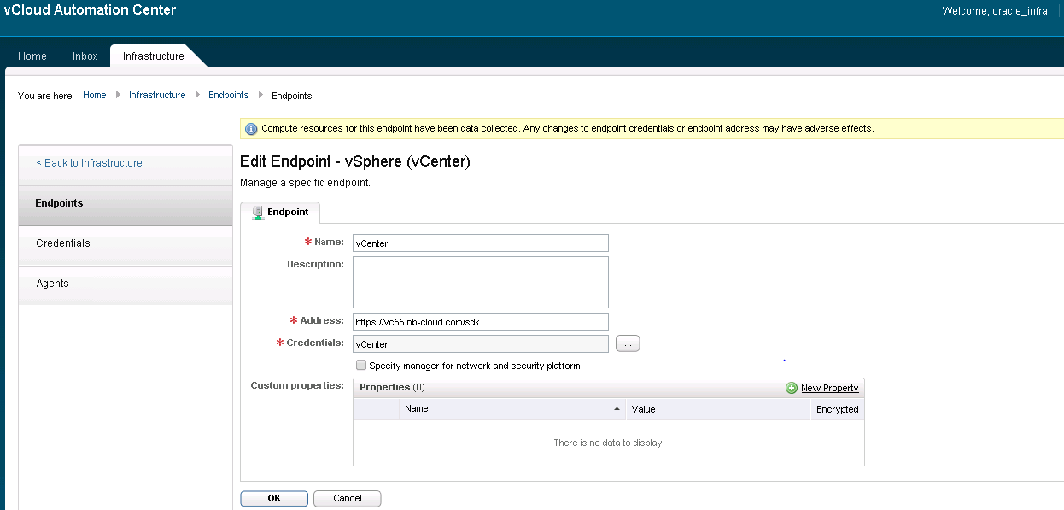
Task: Click the Address field containing the sdk URL
Action: (480, 322)
